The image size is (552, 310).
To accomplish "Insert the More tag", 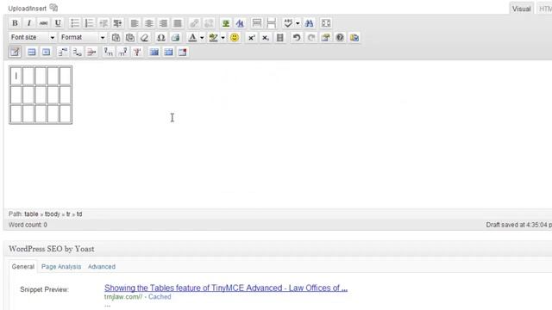I will tap(257, 23).
